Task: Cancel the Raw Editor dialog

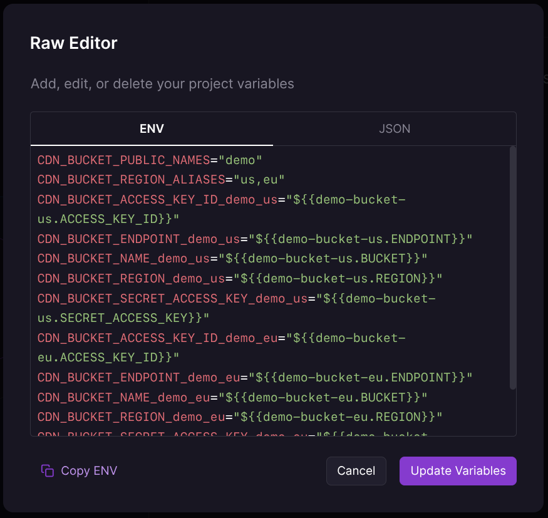Action: (x=356, y=471)
